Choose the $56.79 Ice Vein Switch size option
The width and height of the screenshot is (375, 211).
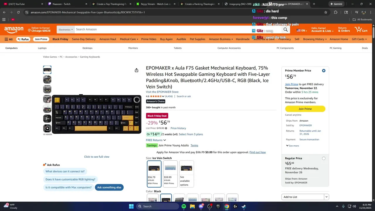click(154, 174)
